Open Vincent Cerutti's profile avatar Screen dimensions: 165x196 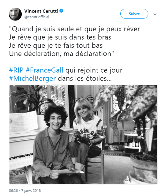[15, 14]
